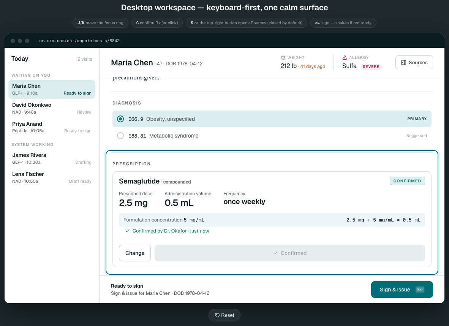Click the green checkmark beside Confirmed by Dr. Okafor
The image size is (449, 326).
click(x=127, y=231)
